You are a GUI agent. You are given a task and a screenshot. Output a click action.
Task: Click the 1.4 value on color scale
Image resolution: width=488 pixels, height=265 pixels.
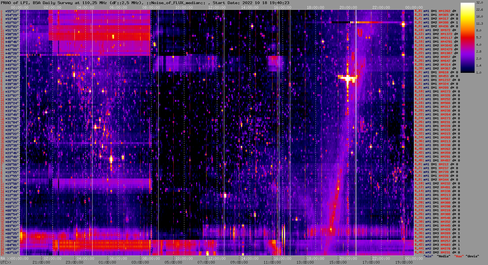(x=479, y=66)
